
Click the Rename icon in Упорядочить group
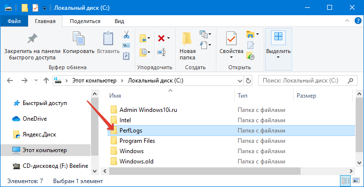pyautogui.click(x=161, y=52)
